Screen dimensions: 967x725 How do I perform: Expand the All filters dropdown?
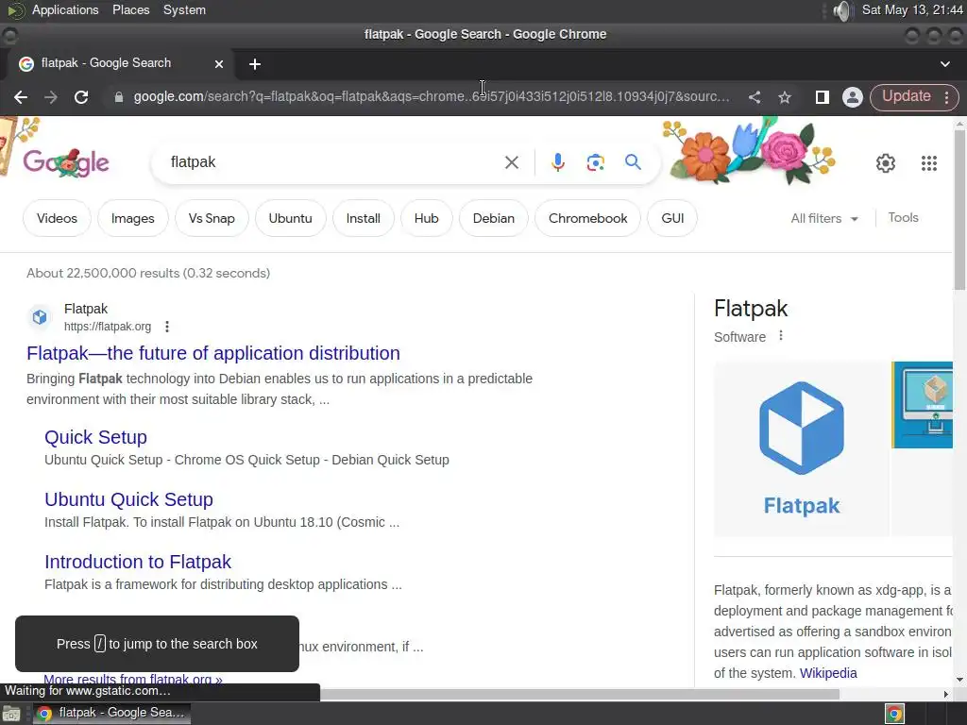tap(824, 218)
